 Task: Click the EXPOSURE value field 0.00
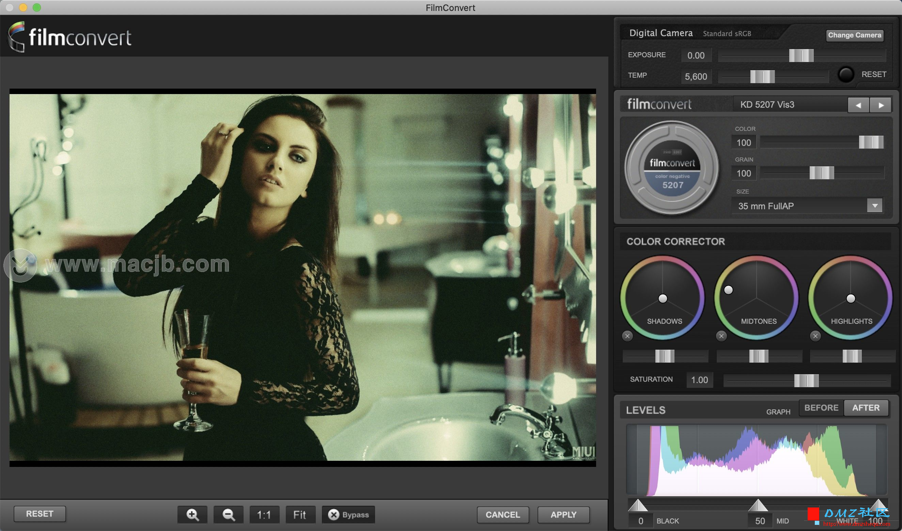(696, 56)
